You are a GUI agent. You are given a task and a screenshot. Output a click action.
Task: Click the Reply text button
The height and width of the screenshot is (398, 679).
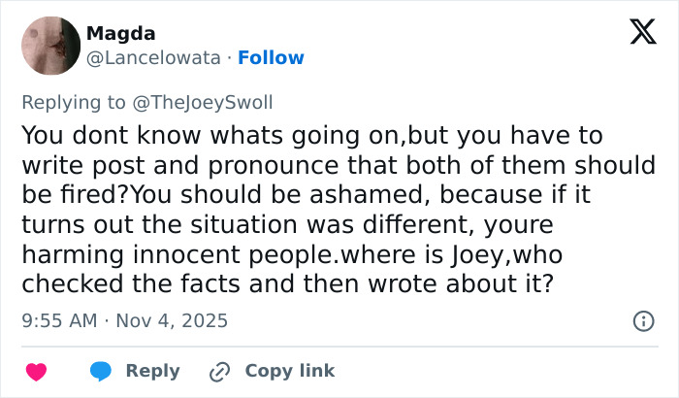(x=152, y=371)
